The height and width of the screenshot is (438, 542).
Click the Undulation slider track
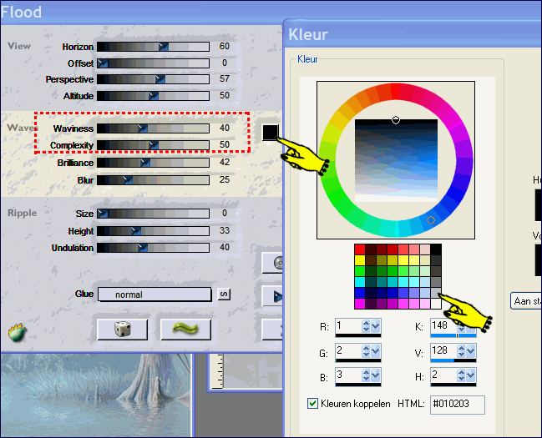(153, 248)
